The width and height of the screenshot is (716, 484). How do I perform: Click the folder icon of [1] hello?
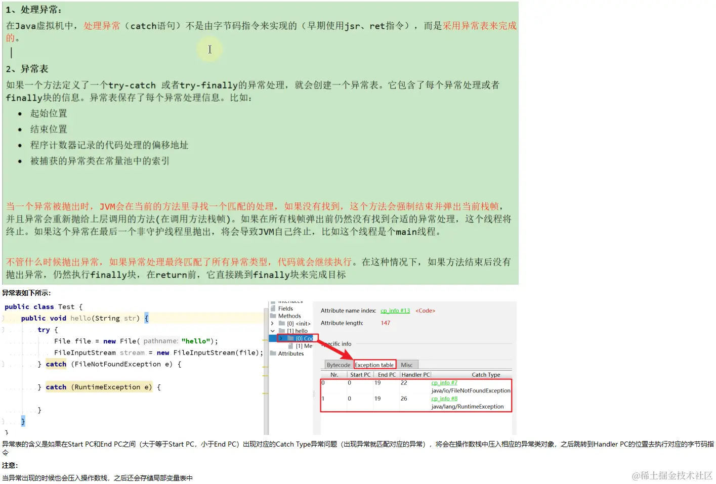(x=282, y=331)
